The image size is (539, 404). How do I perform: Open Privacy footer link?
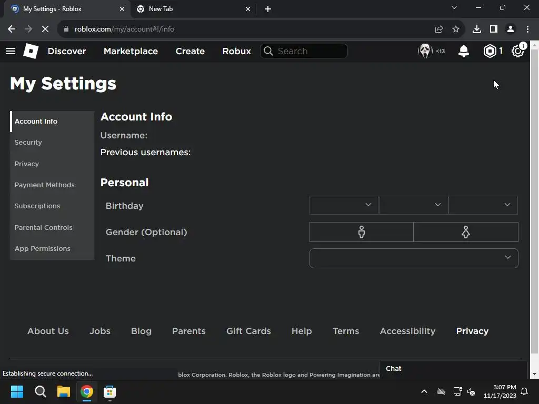tap(472, 331)
